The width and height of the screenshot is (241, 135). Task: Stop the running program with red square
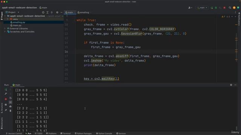click(224, 7)
